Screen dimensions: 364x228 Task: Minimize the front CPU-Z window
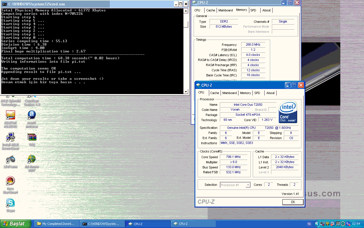pyautogui.click(x=288, y=85)
